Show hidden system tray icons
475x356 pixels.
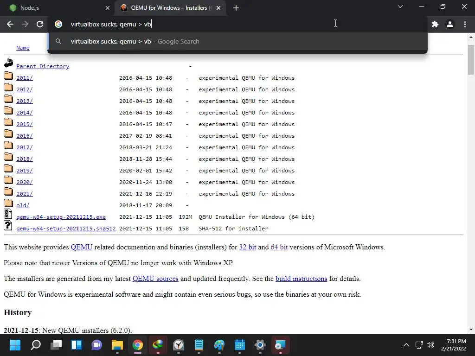click(x=406, y=345)
